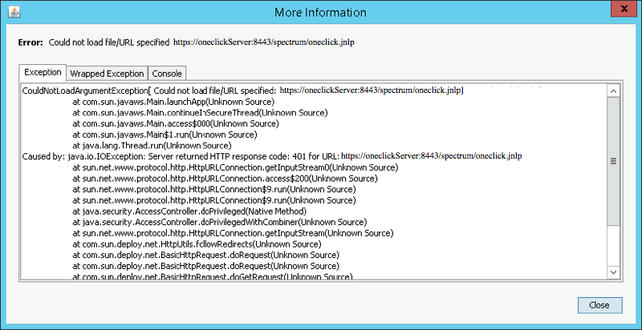This screenshot has height=330, width=642.
Task: Click the scrollbar down arrow
Action: pyautogui.click(x=614, y=273)
